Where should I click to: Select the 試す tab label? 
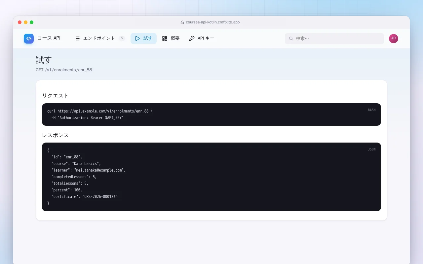(x=148, y=38)
